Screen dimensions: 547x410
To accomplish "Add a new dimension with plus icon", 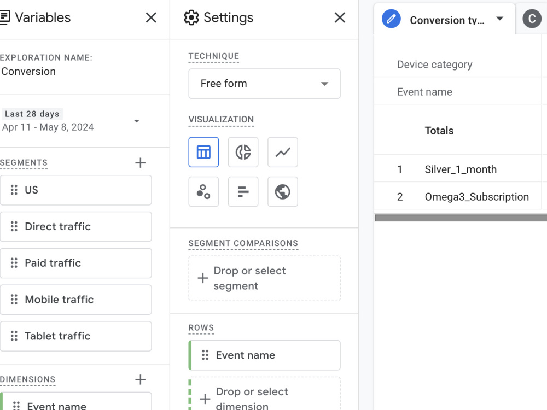I will click(x=140, y=379).
